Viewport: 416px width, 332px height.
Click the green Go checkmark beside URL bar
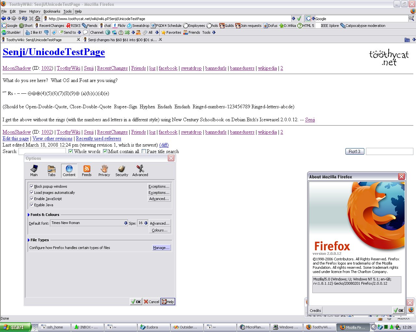299,18
